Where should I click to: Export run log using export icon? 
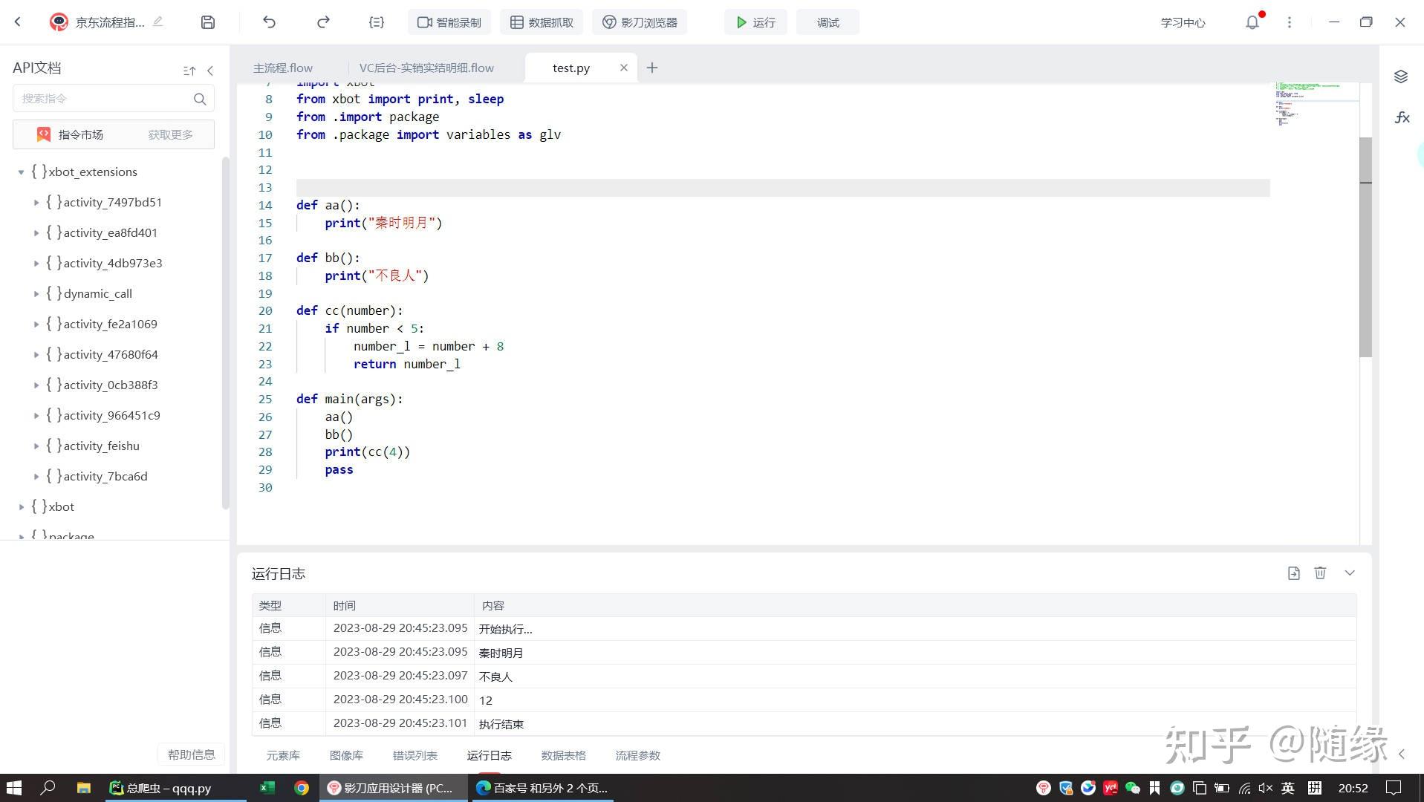1293,573
